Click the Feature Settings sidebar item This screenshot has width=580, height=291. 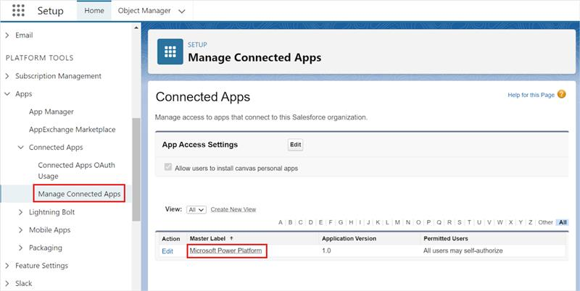pyautogui.click(x=41, y=266)
